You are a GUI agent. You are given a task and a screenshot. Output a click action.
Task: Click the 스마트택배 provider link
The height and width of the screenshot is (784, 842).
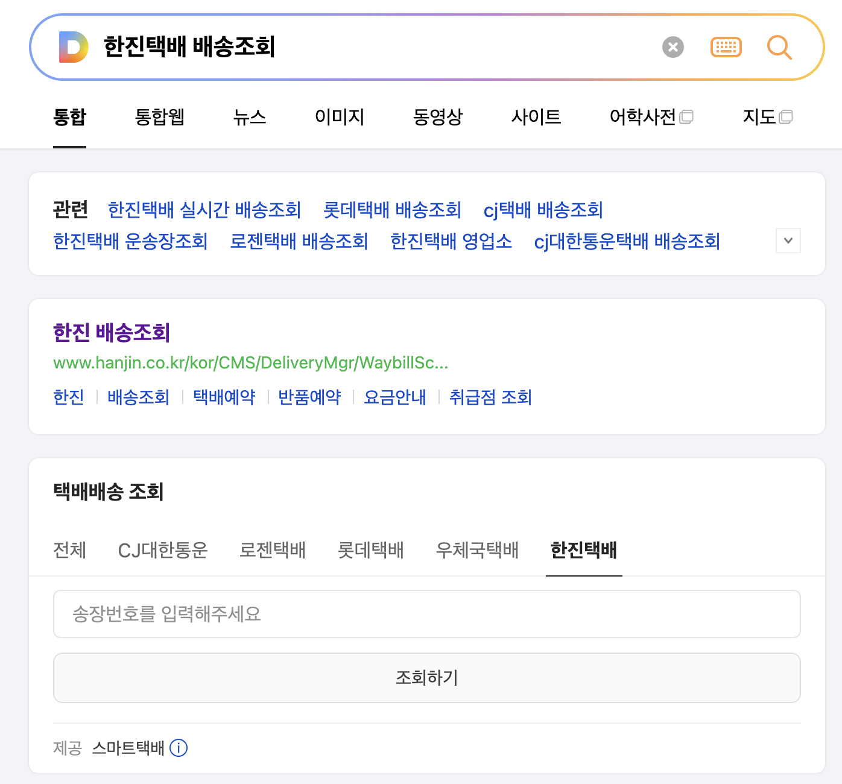[x=128, y=748]
